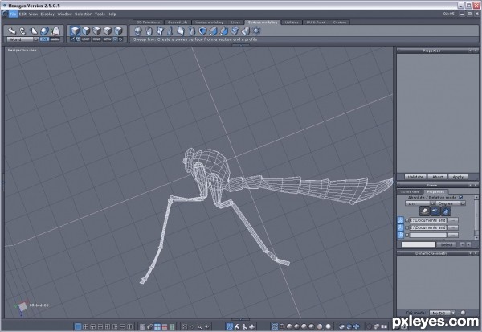Click the Scene properties vertical scrollbar
This screenshot has width=482, height=332.
point(476,217)
